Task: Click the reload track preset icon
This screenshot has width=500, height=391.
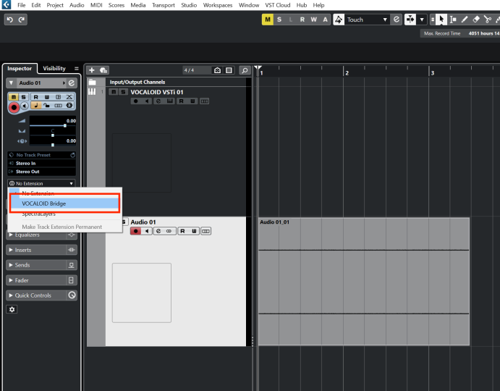Action: [72, 155]
